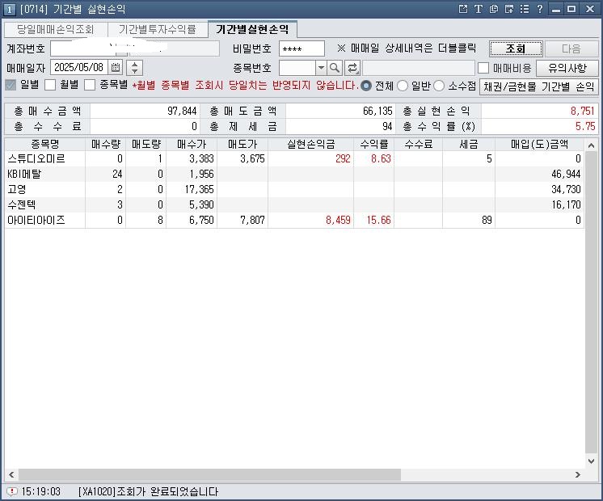The height and width of the screenshot is (501, 603).
Task: Open calendar picker next to 매매일자
Action: (x=116, y=68)
